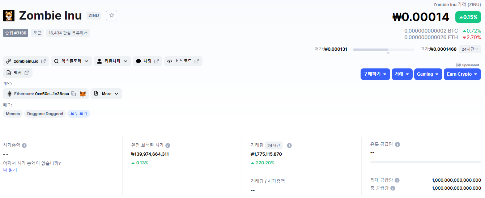
Task: Copy the Ethereum contract address
Action: (73, 94)
